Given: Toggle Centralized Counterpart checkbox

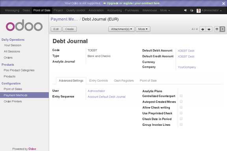Looking at the screenshot, I should 181,96.
